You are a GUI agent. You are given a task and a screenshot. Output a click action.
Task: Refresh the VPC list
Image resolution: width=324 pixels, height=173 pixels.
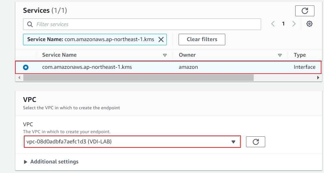point(255,142)
